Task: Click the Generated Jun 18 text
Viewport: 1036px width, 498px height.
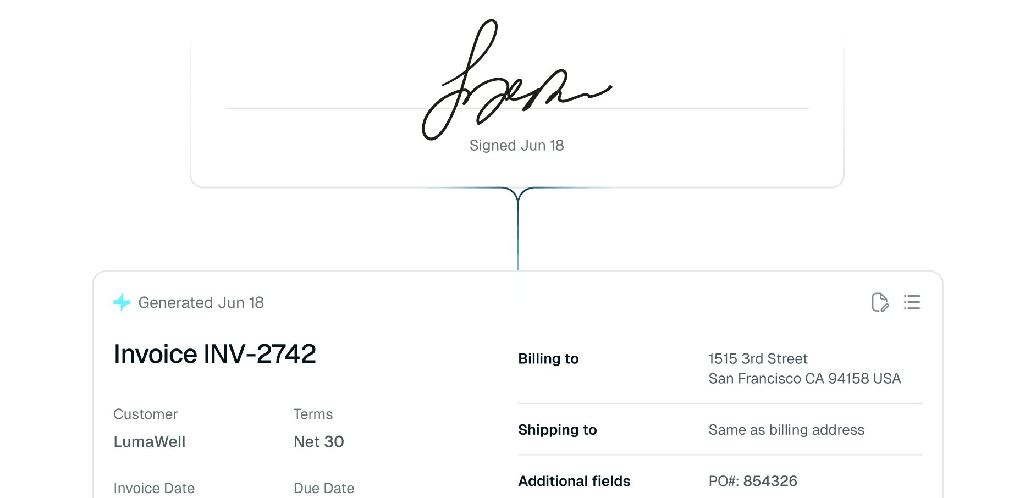Action: (x=201, y=303)
